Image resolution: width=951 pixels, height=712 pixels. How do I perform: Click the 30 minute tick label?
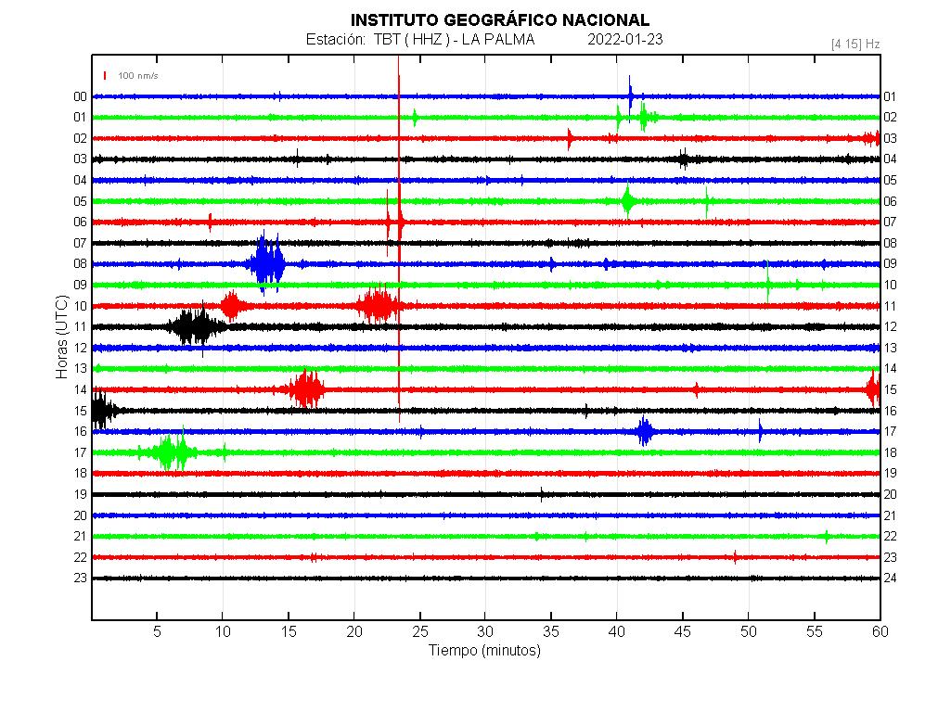point(485,631)
